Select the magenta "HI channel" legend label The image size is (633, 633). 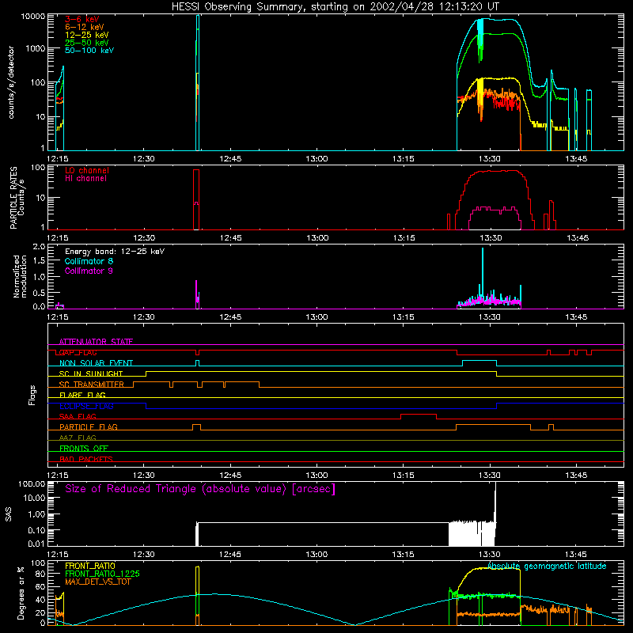click(85, 179)
